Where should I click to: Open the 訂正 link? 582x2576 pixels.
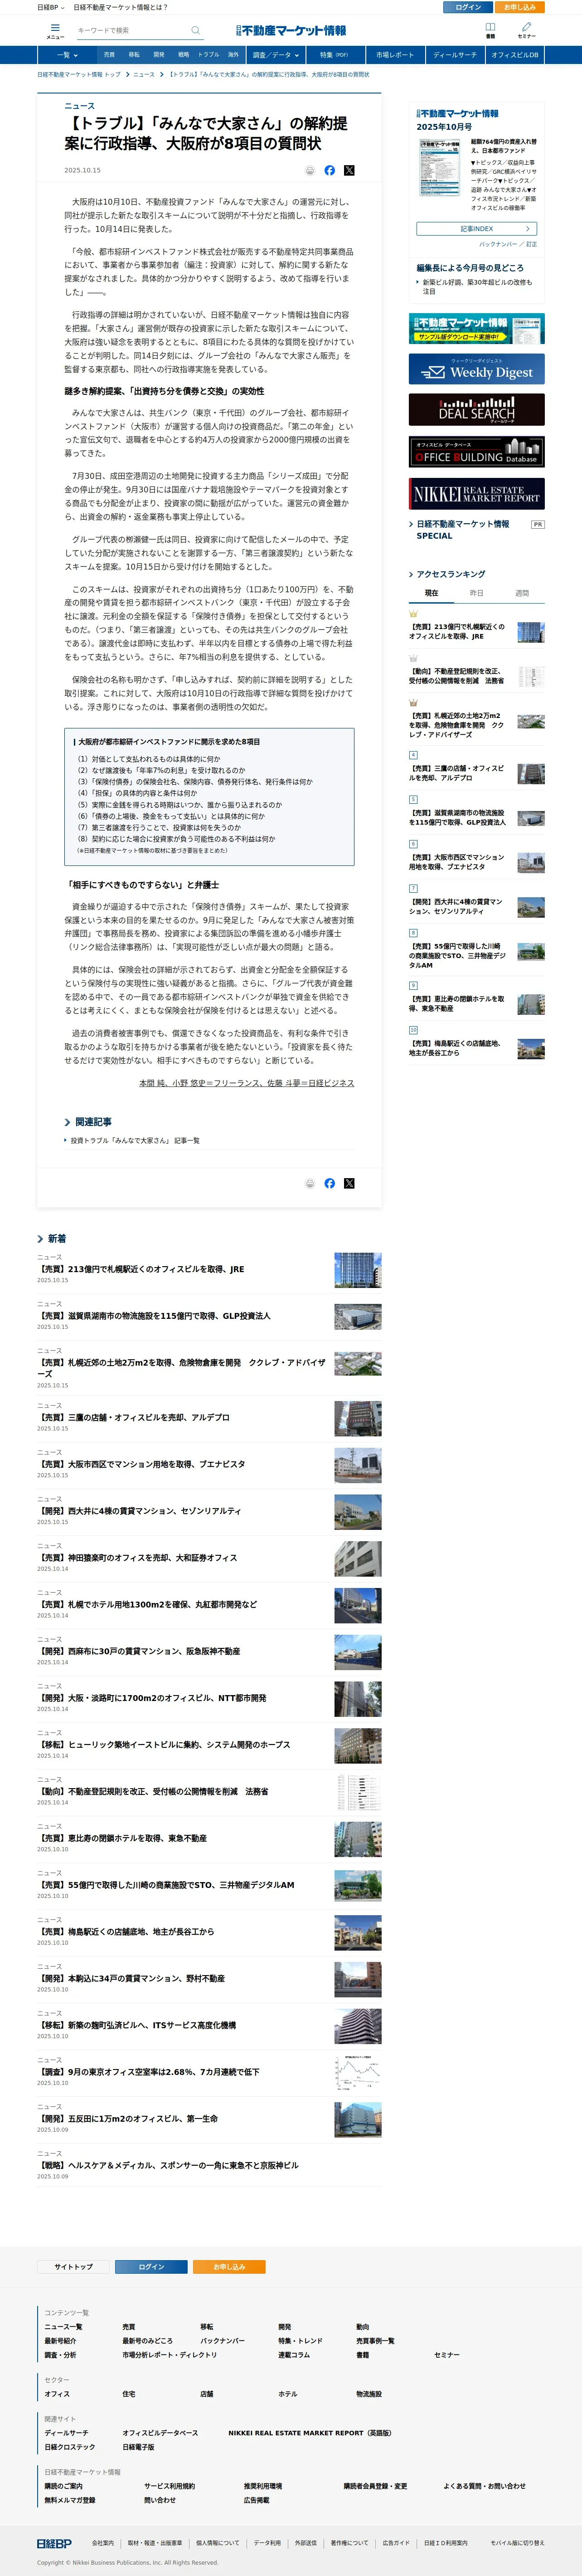point(531,244)
